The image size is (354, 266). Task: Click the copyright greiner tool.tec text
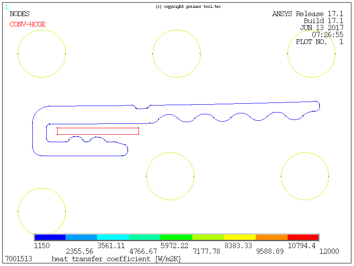pos(188,7)
